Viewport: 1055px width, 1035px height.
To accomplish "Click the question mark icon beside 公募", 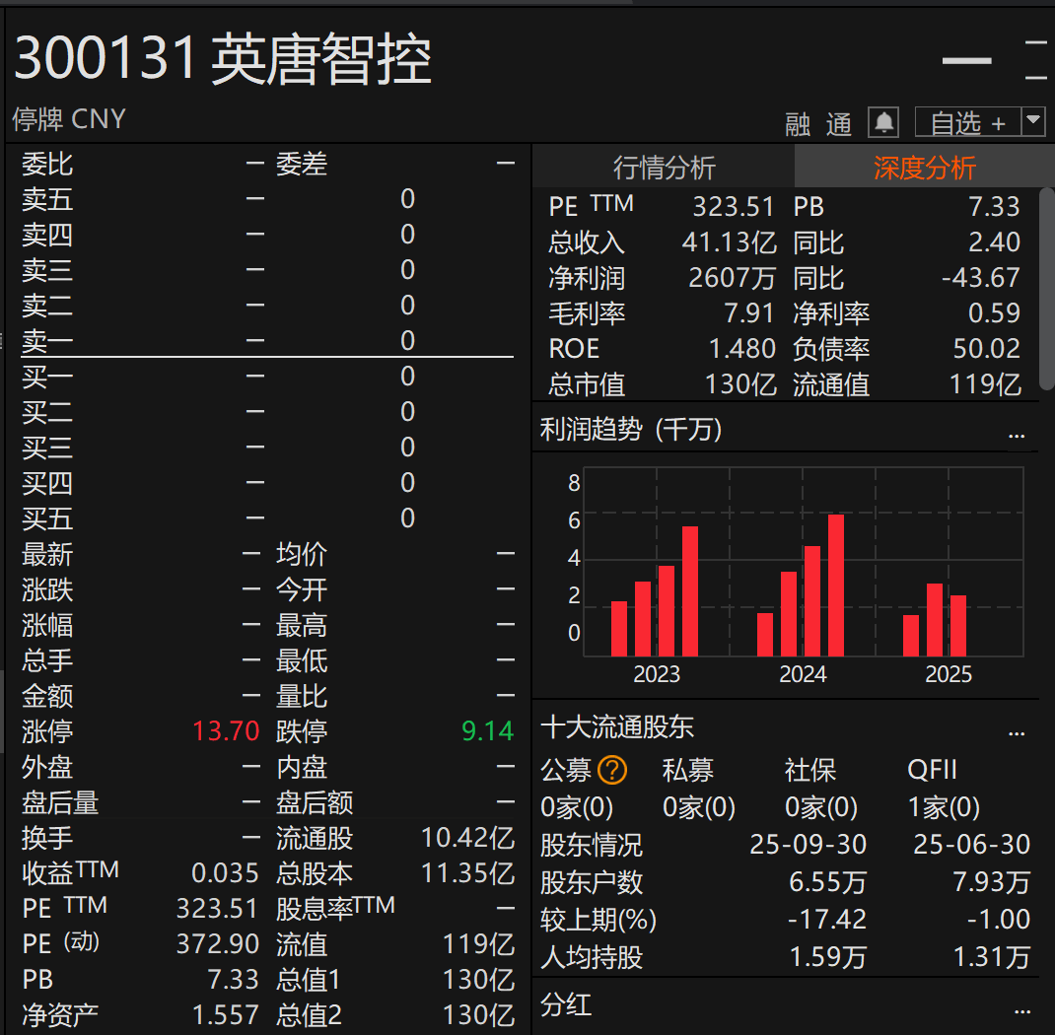I will pyautogui.click(x=612, y=770).
